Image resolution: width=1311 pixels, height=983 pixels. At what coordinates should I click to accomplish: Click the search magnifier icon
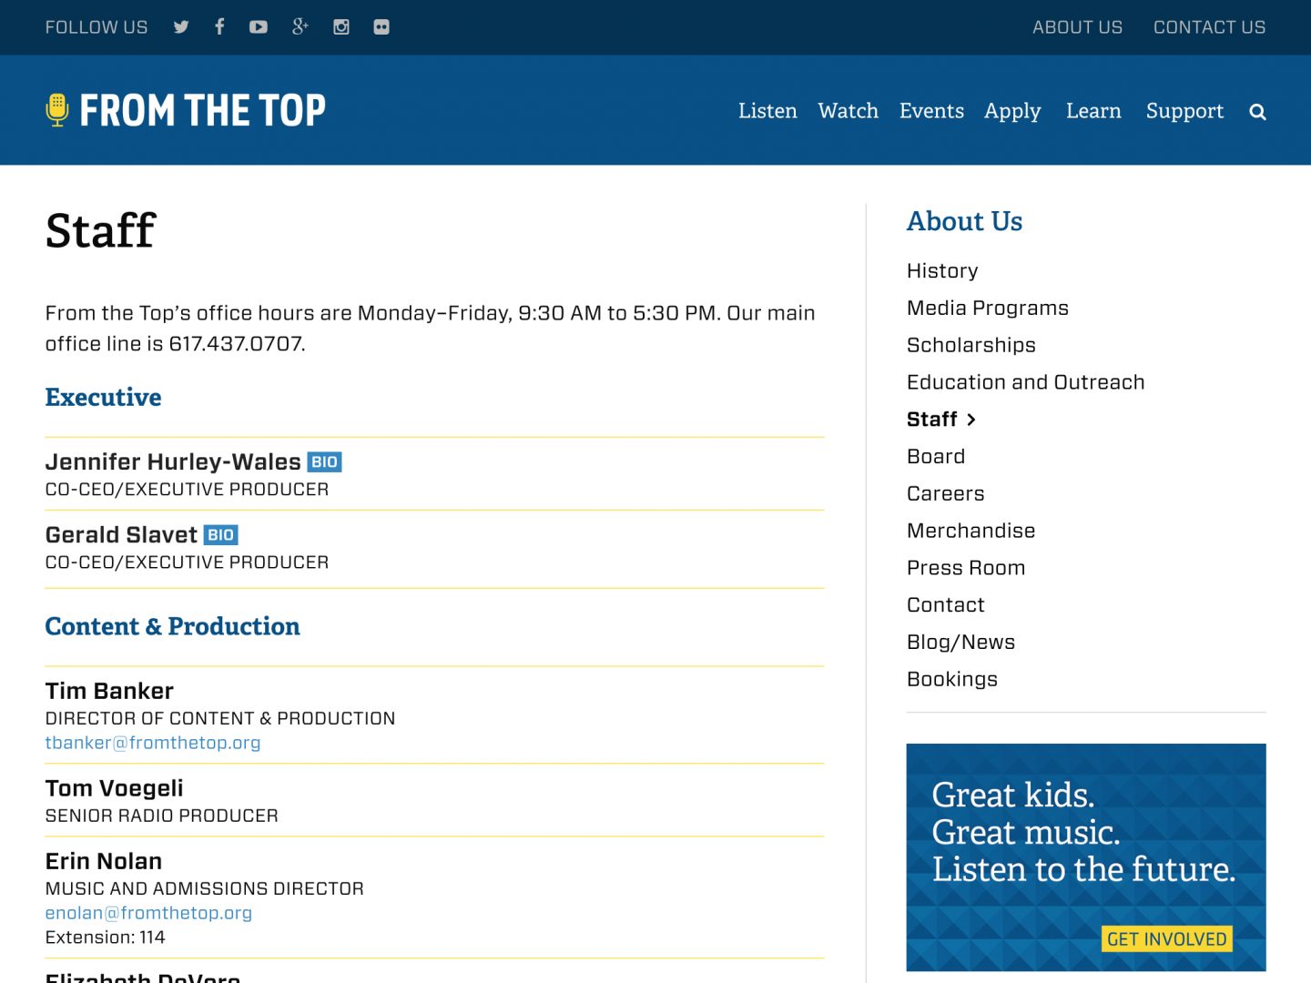tap(1257, 112)
